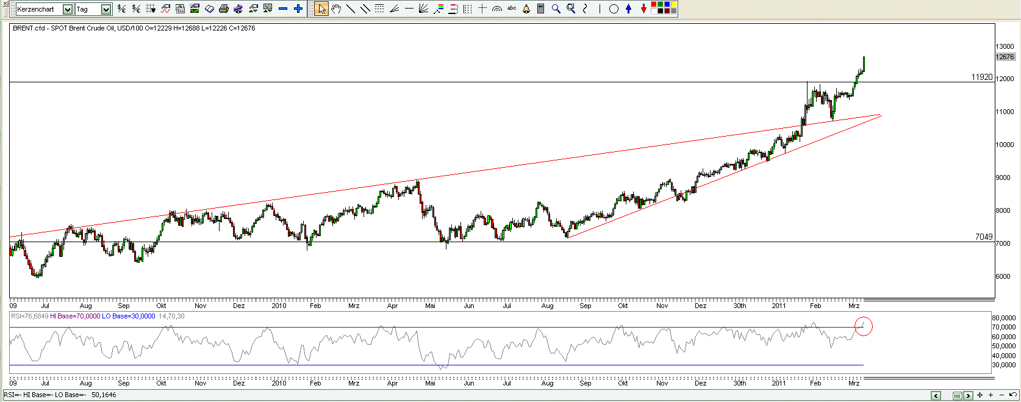Select the colored Fibonacci extension tool
1021x402 pixels.
pos(439,9)
